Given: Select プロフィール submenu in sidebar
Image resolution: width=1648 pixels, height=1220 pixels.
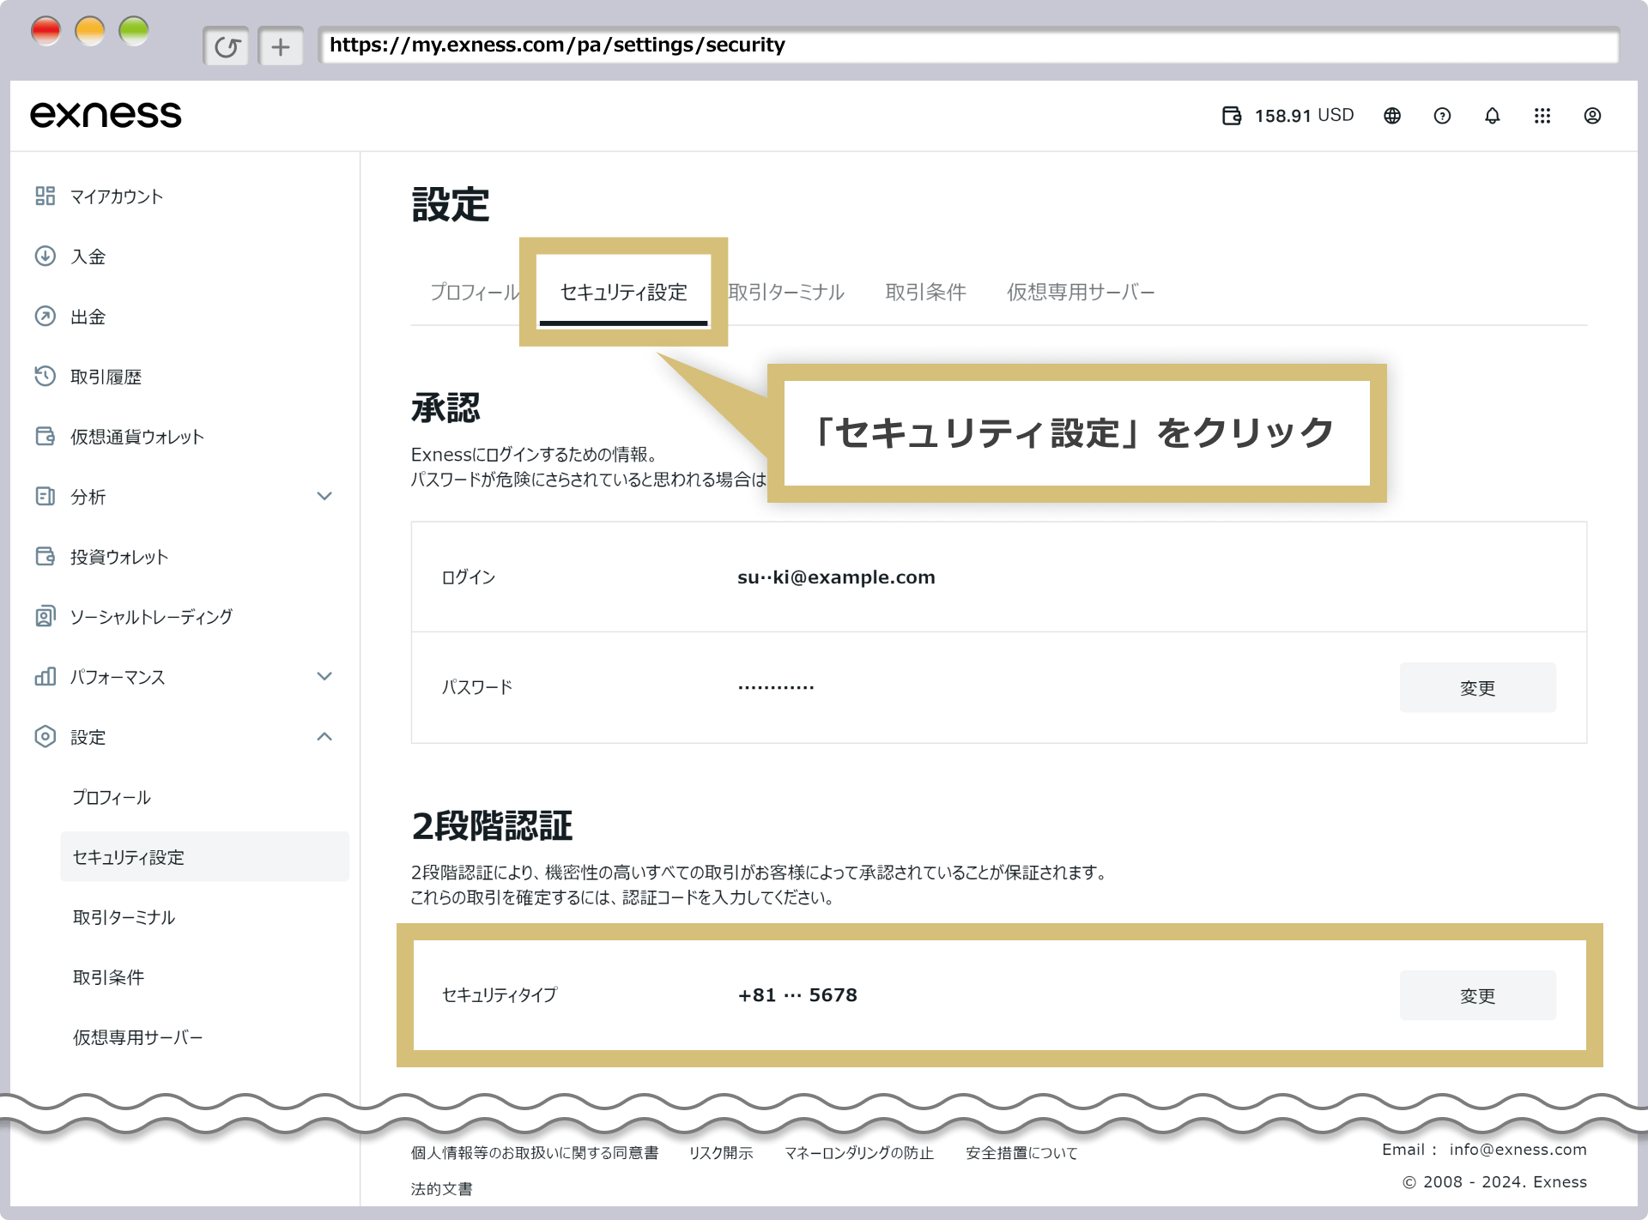Looking at the screenshot, I should pyautogui.click(x=112, y=797).
